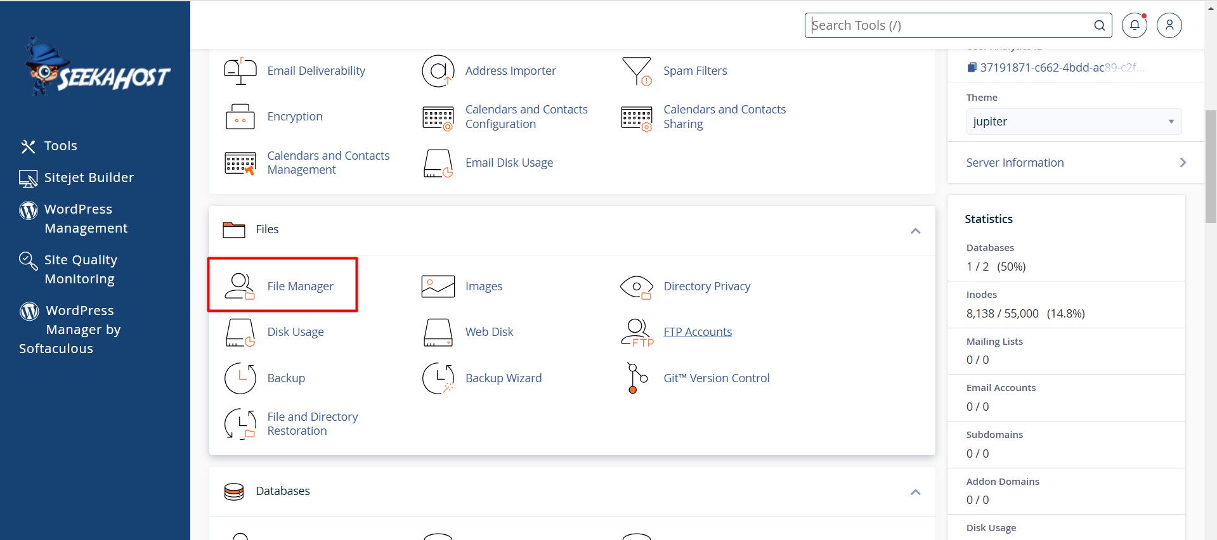Click the search magnifier icon
The height and width of the screenshot is (540, 1217).
(x=1100, y=25)
